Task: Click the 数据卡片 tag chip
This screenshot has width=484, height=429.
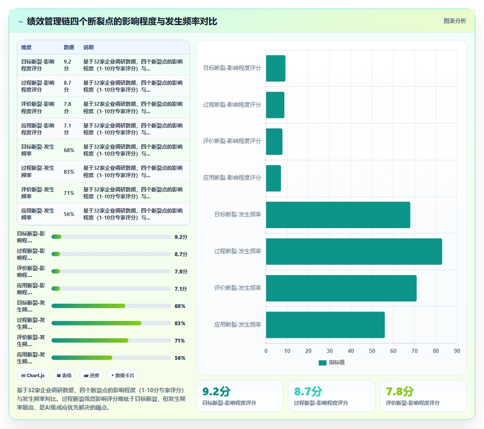Action: pos(123,375)
